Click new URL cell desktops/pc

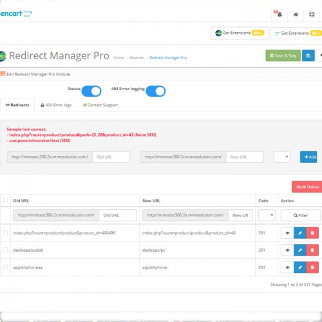tap(154, 250)
